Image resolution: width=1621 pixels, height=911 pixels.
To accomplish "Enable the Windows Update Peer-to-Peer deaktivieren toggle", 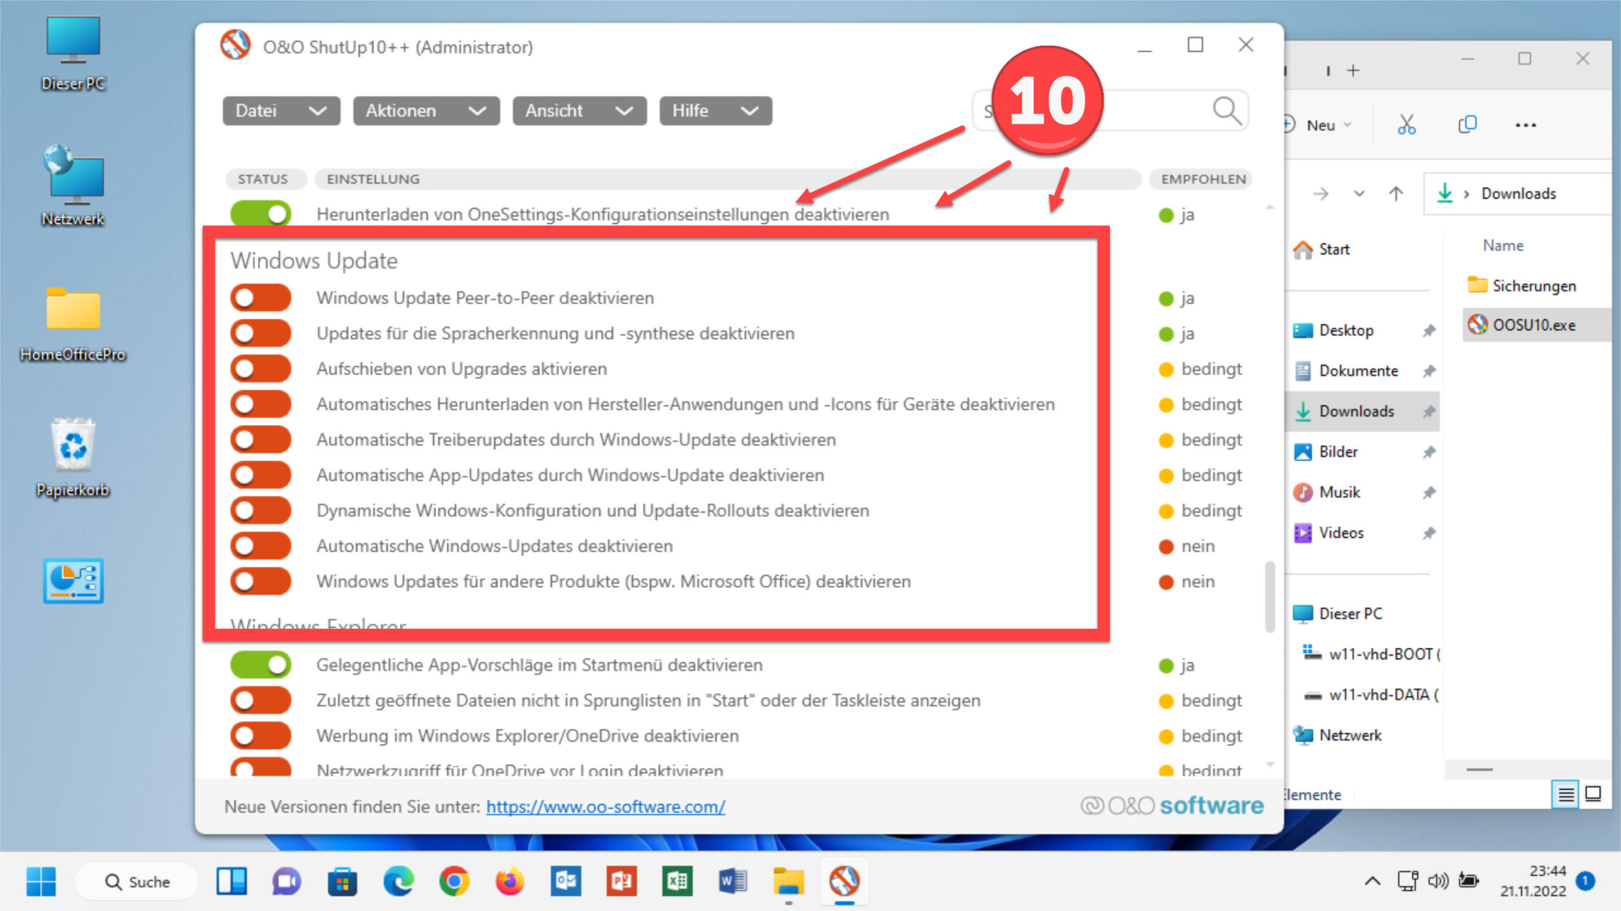I will click(260, 297).
